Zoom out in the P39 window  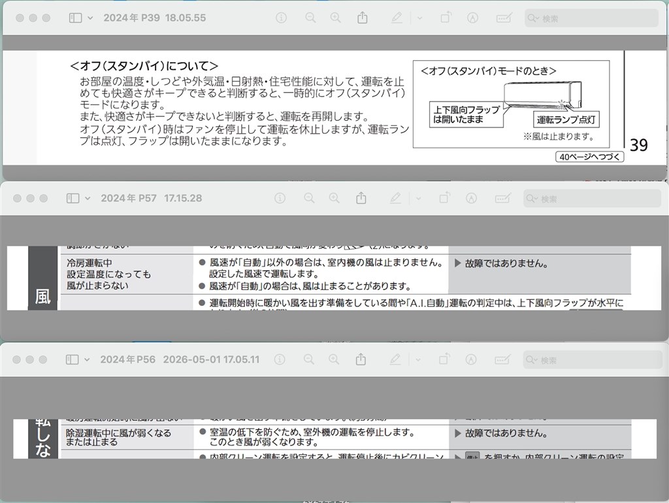(310, 18)
